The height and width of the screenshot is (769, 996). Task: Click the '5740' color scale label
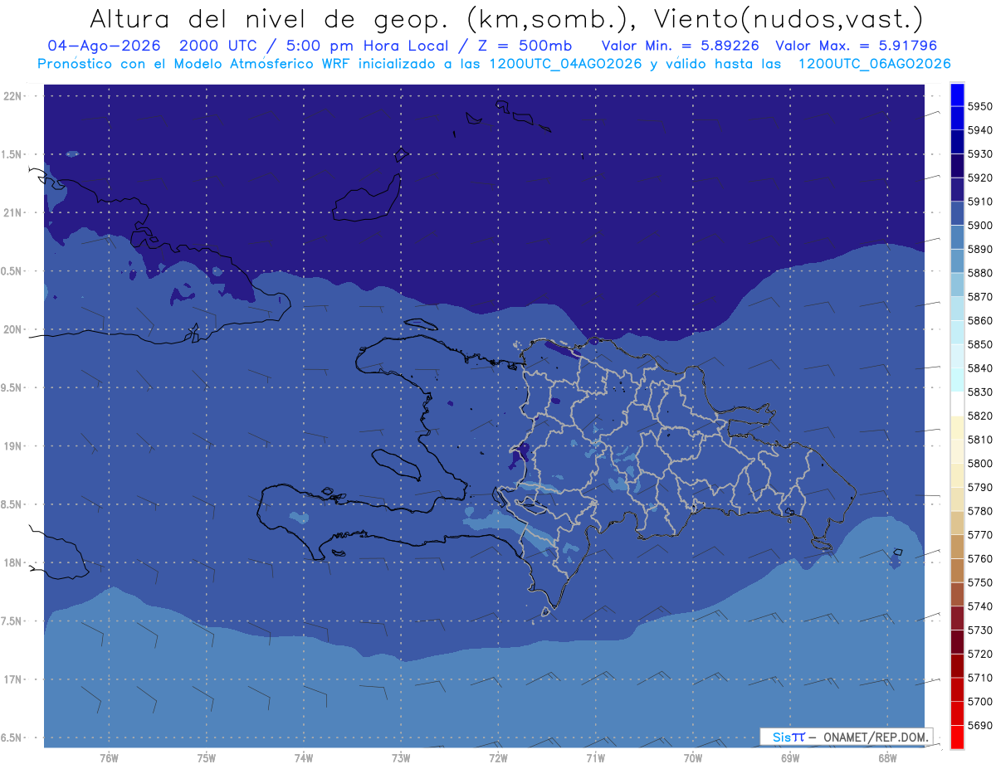pyautogui.click(x=979, y=606)
